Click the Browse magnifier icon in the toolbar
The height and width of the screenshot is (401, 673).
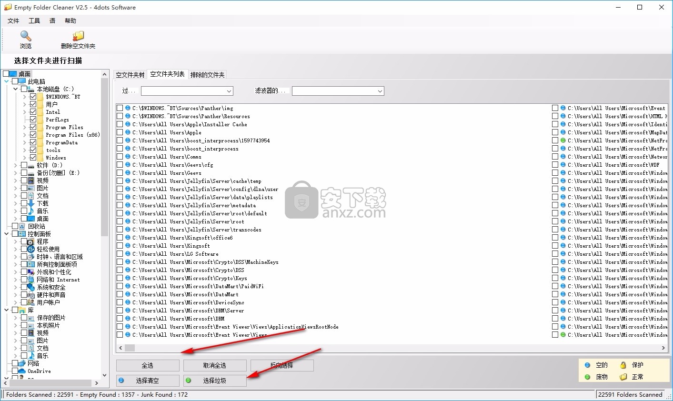(26, 36)
